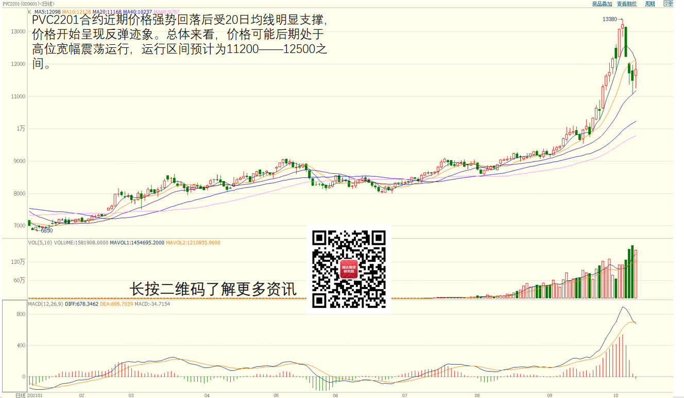The image size is (684, 398).
Task: Click the PVC2201 日线 chart title
Action: pyautogui.click(x=28, y=4)
